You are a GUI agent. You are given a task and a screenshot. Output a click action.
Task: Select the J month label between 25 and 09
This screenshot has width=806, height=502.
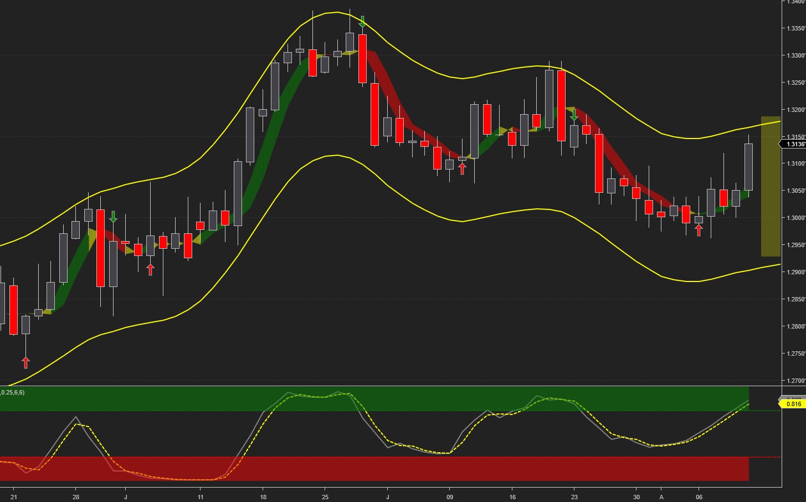point(388,497)
